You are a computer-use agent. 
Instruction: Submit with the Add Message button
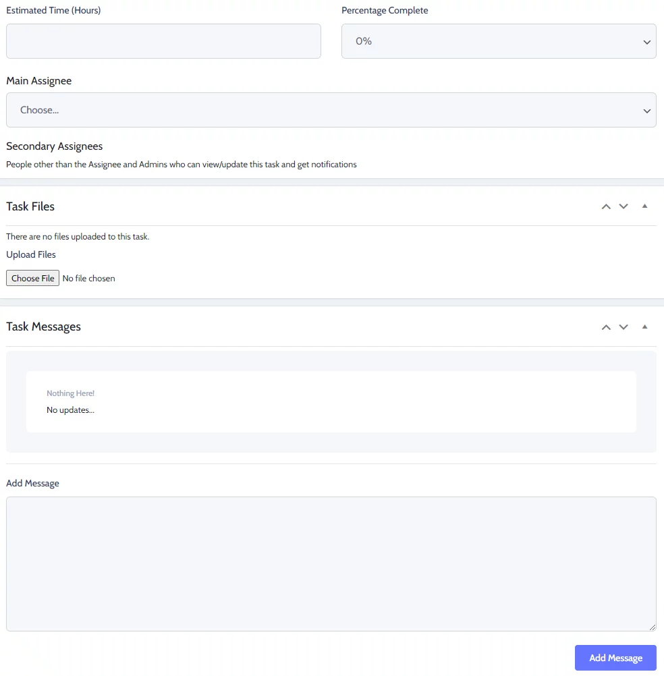(615, 658)
